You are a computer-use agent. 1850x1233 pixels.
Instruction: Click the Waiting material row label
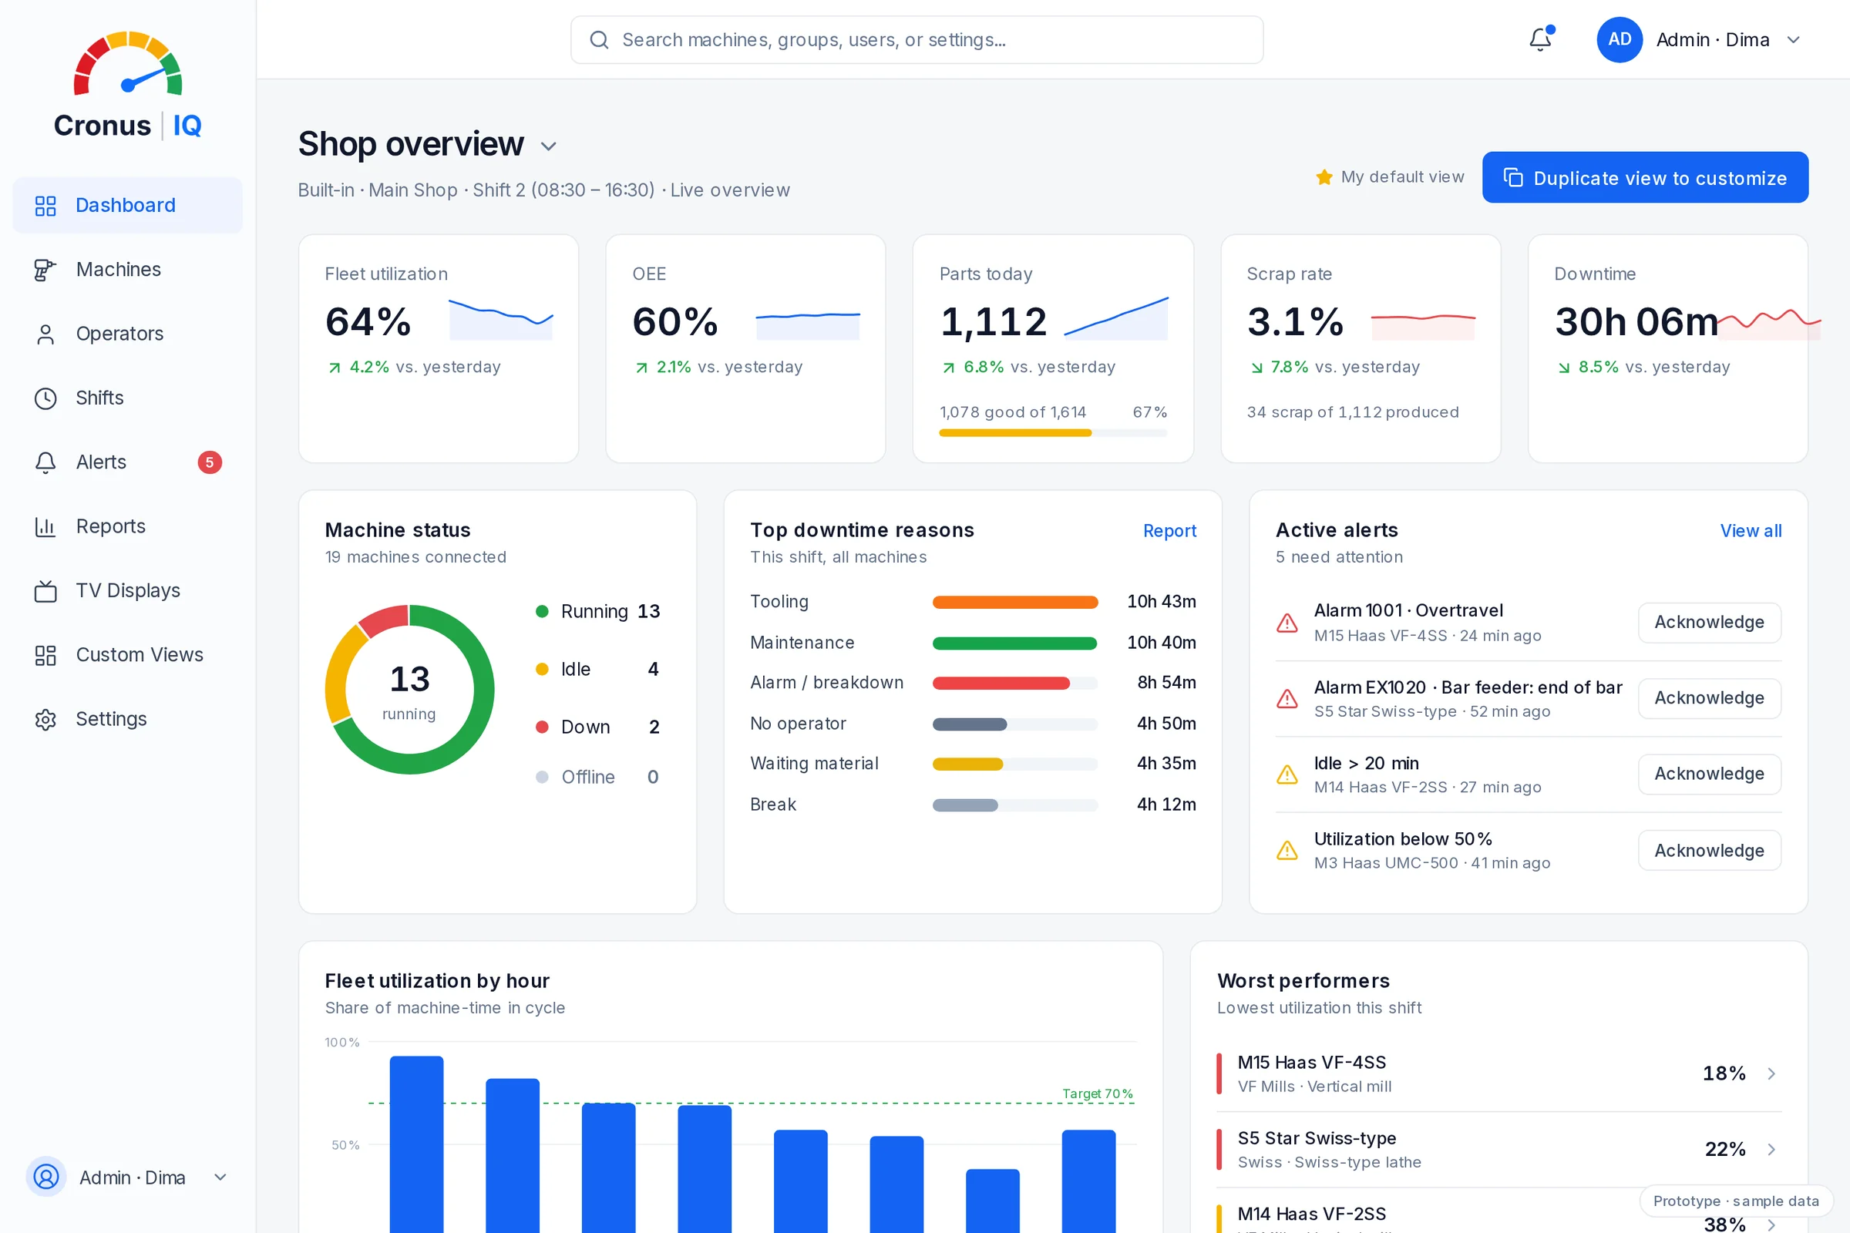click(x=814, y=764)
